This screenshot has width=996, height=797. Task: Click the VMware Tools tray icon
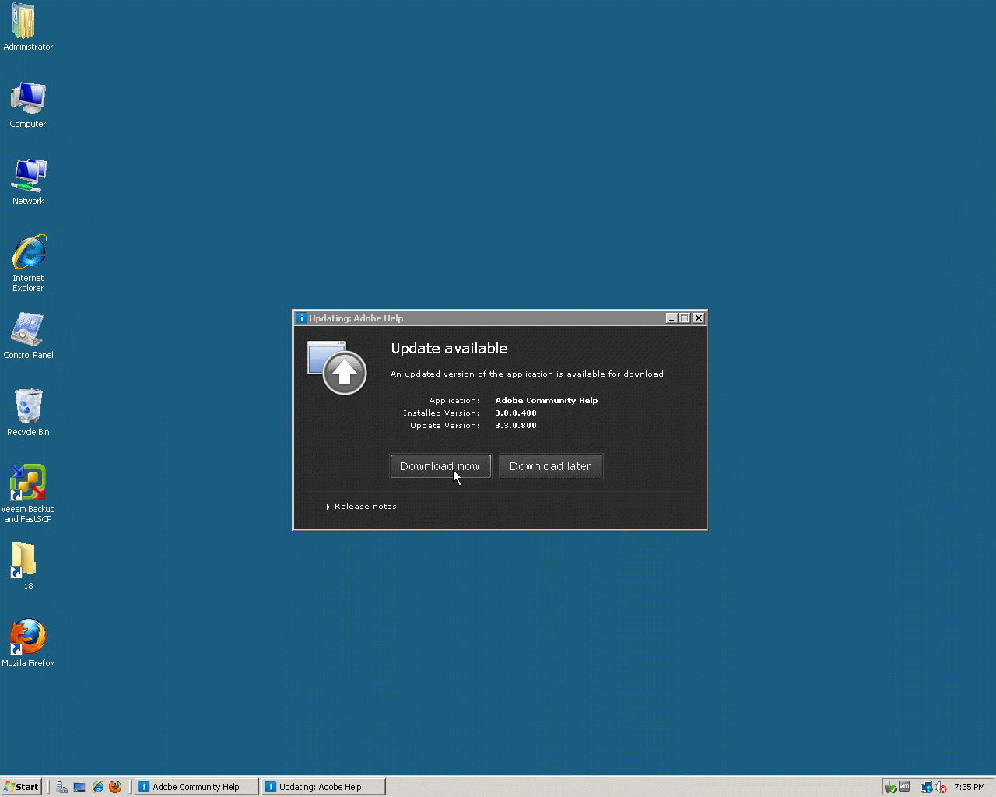pyautogui.click(x=904, y=787)
